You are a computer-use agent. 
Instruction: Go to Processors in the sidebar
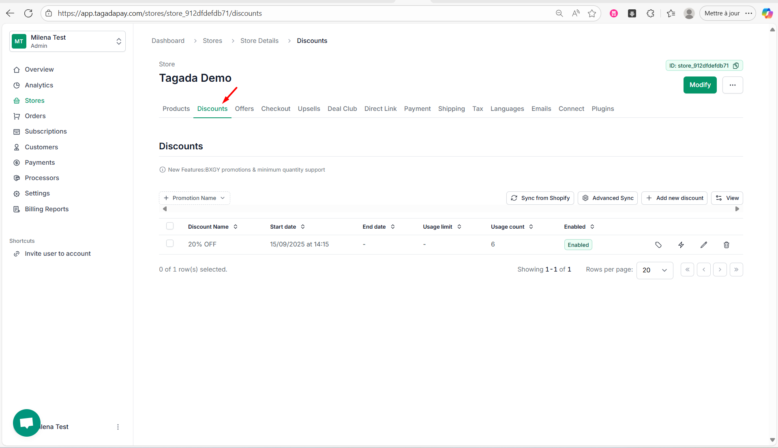click(42, 178)
